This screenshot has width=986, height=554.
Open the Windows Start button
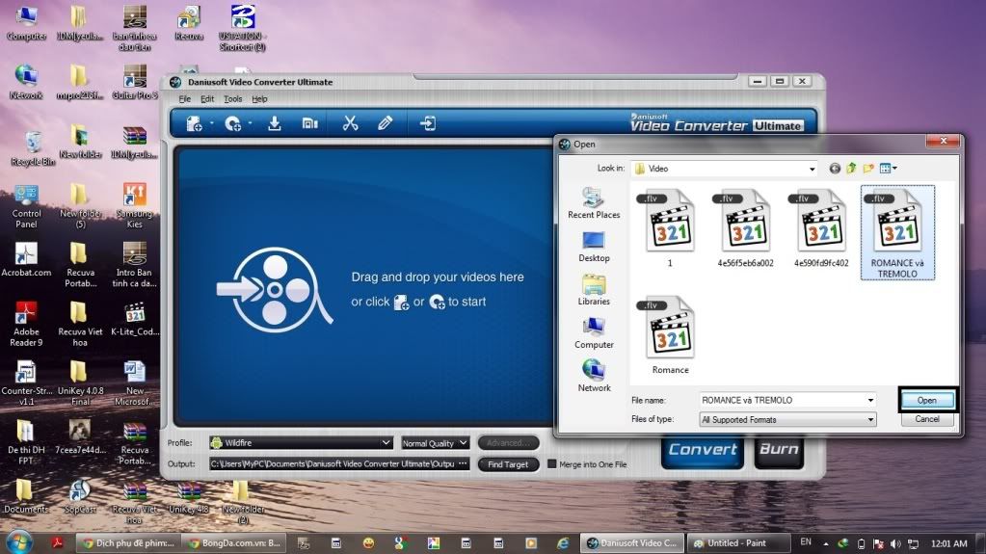19,542
